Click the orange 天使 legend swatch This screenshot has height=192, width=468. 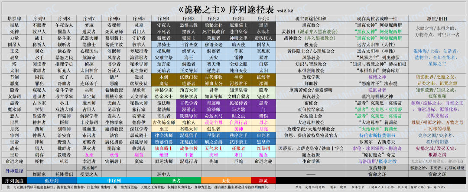tap(226, 180)
